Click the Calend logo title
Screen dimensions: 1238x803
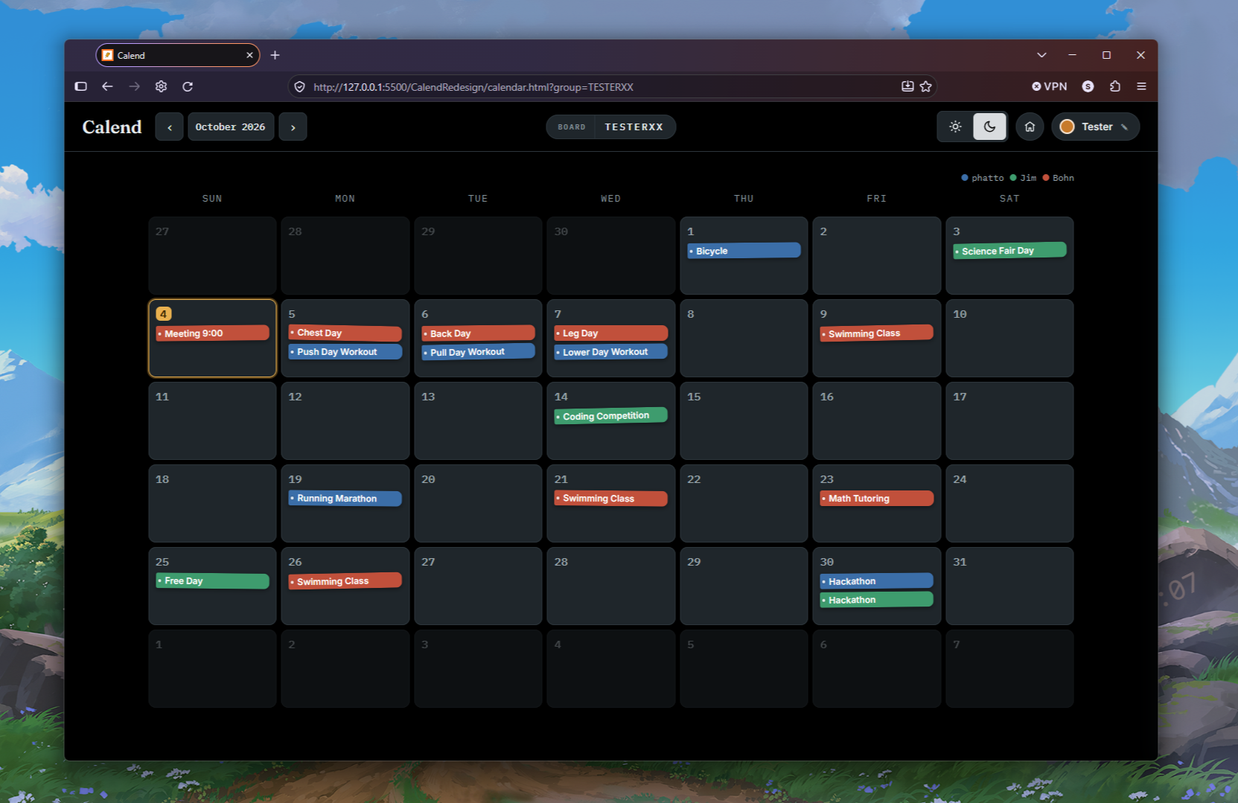[x=112, y=127]
